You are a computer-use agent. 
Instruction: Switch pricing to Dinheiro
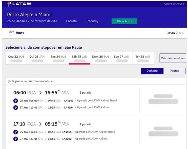tap(152, 71)
